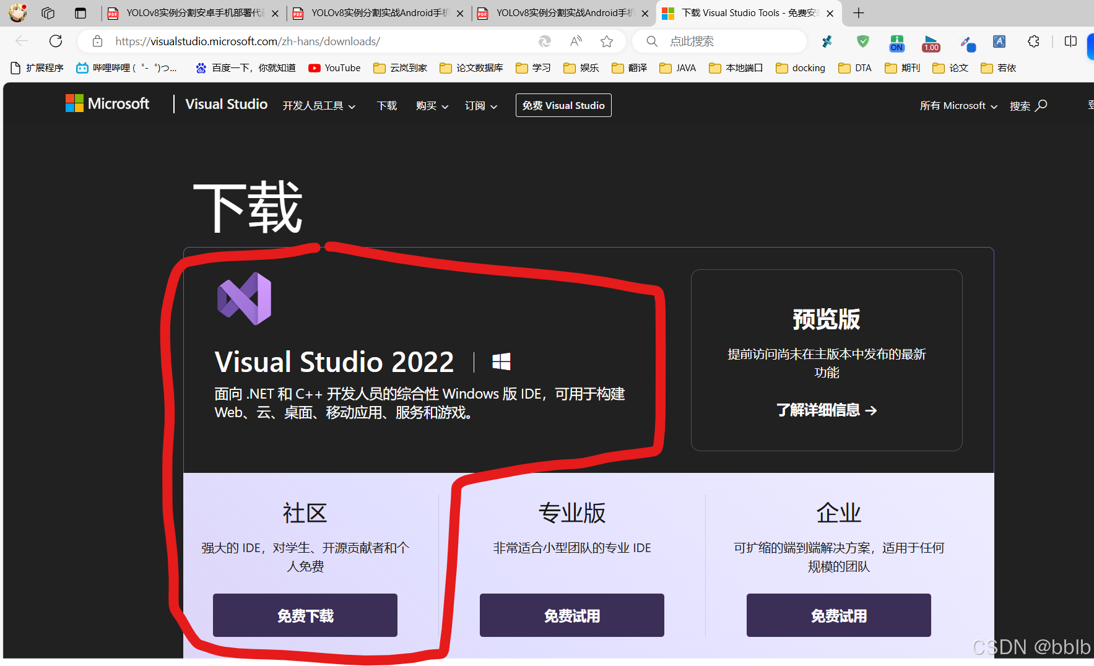
Task: Click the Edge sync icon in the address bar
Action: click(x=545, y=41)
